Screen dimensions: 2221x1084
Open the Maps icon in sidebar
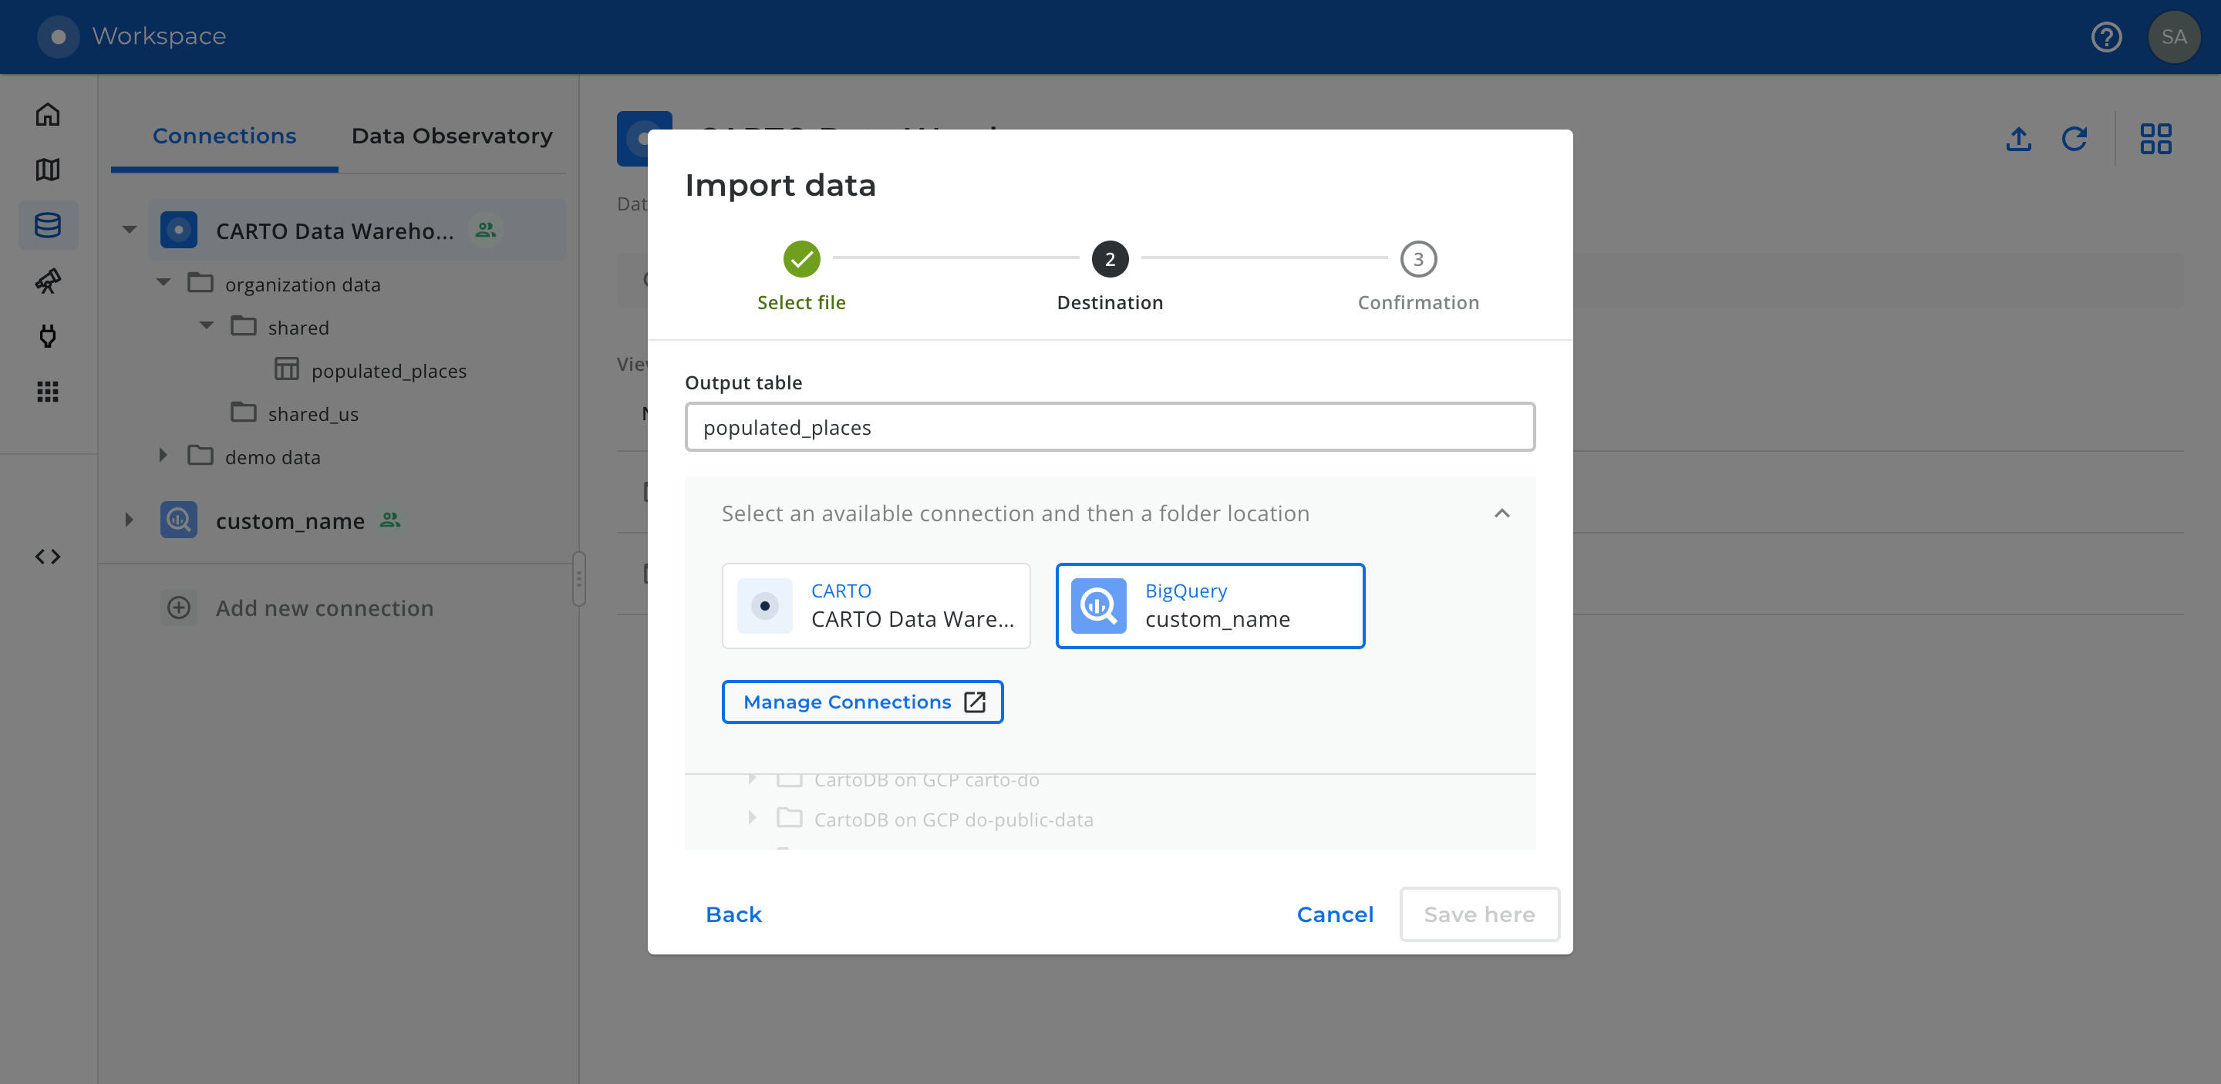[x=47, y=170]
